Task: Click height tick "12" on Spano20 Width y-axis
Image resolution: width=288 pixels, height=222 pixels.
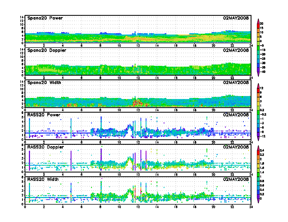Action: [x=22, y=85]
